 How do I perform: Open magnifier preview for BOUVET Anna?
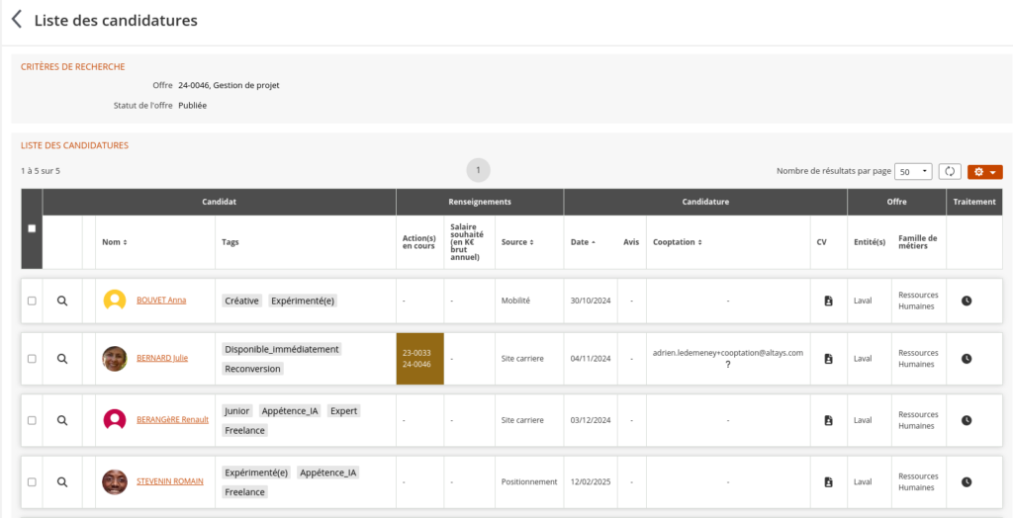pos(62,301)
